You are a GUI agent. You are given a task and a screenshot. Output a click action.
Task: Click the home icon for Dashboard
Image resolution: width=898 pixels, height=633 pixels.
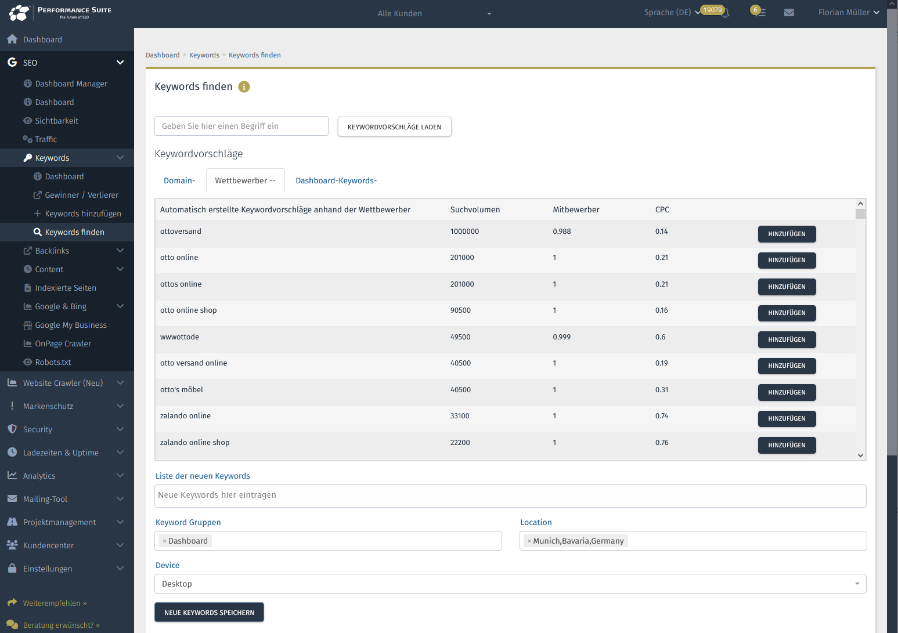[x=12, y=39]
